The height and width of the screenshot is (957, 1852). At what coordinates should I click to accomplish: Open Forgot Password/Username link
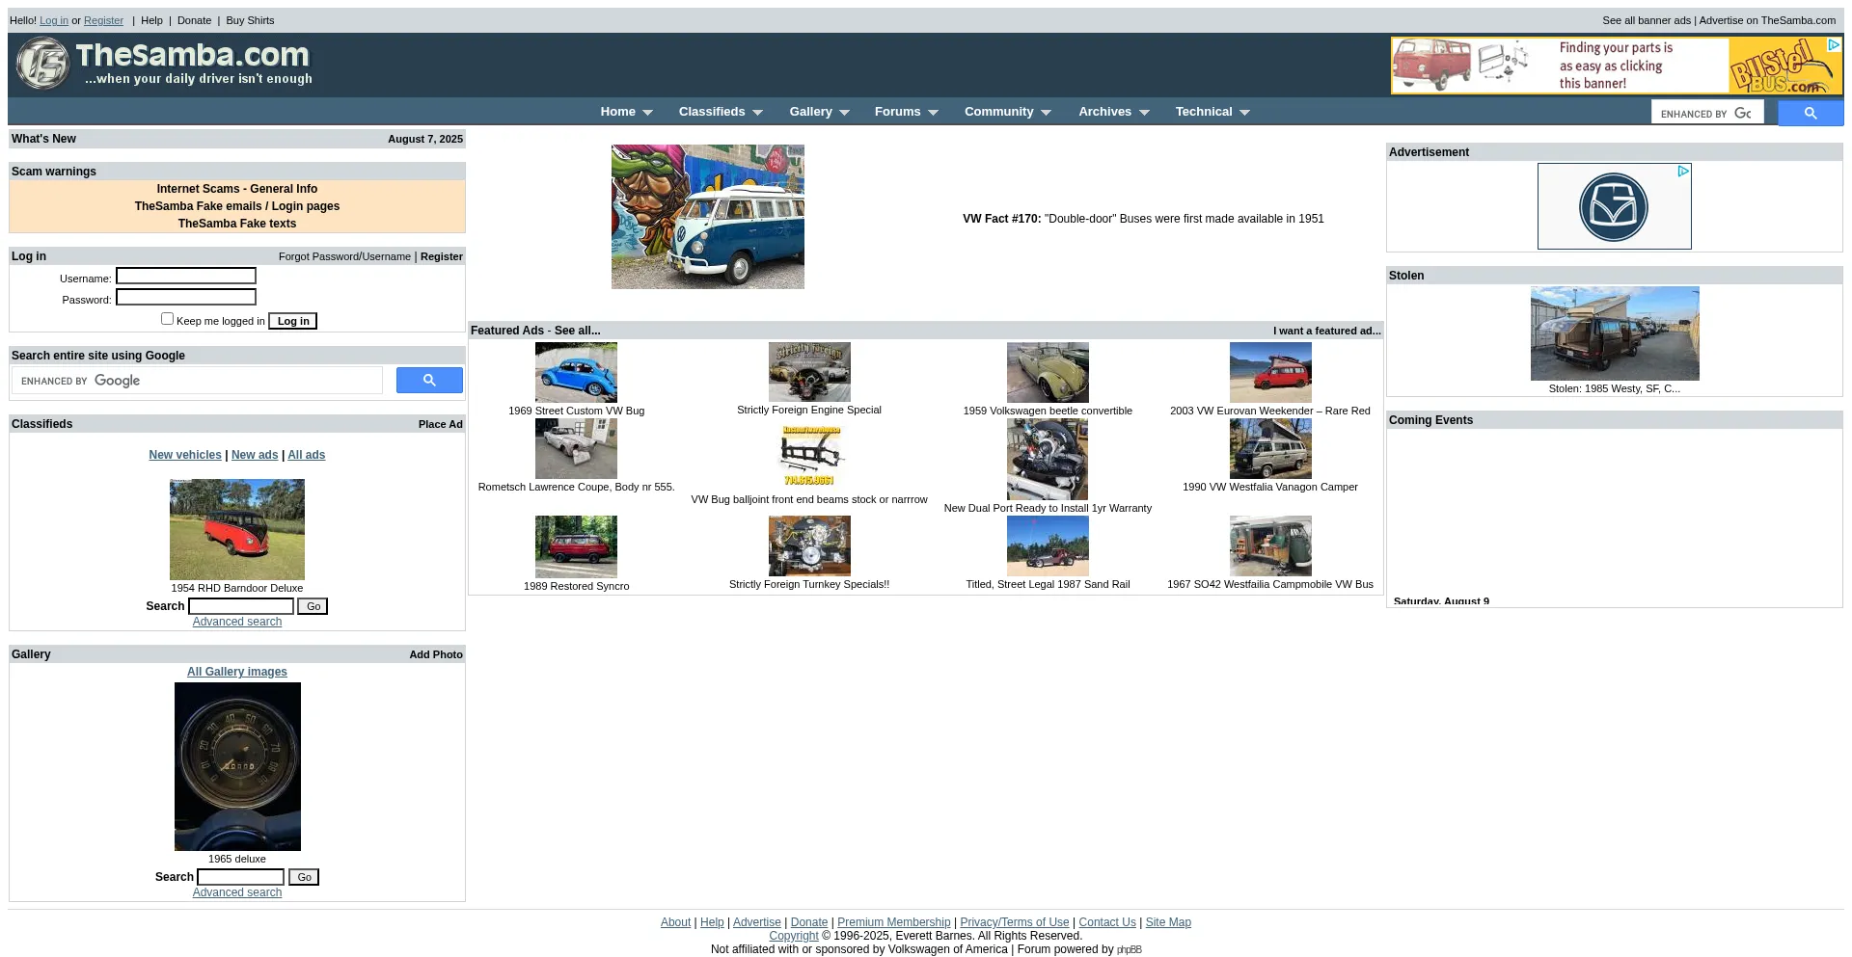(344, 256)
